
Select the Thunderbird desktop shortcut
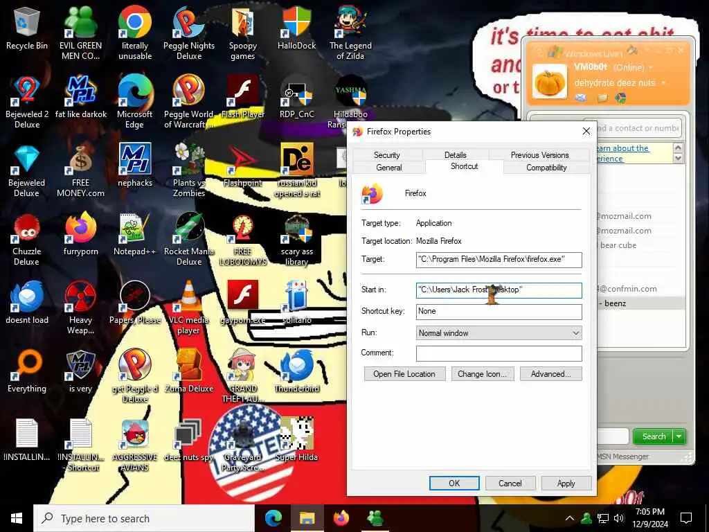pyautogui.click(x=296, y=371)
